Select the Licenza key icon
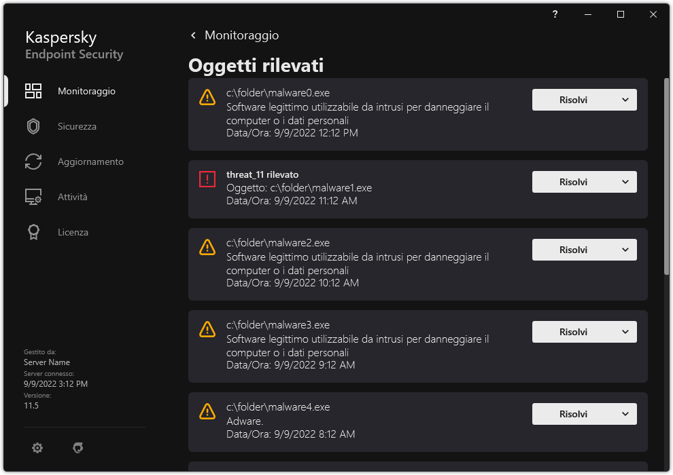This screenshot has height=475, width=673. coord(33,232)
